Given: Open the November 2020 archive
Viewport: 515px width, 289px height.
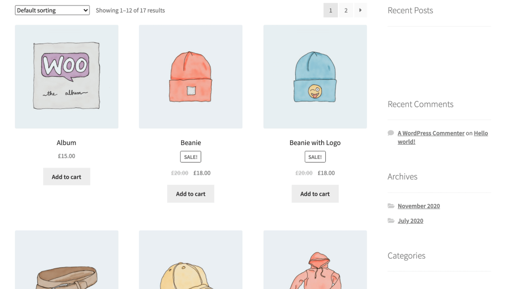Looking at the screenshot, I should click(418, 206).
